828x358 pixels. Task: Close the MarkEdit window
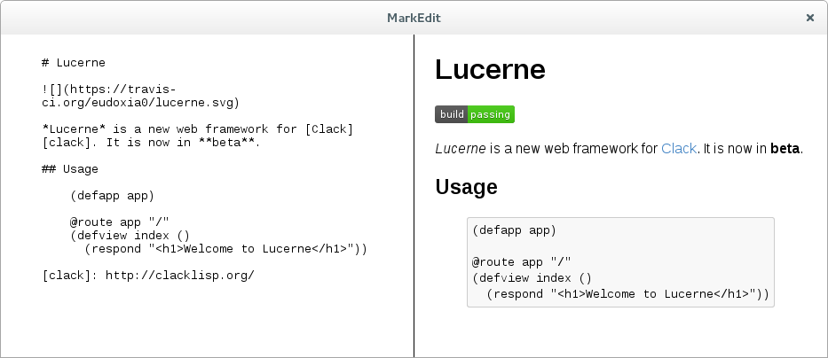coord(810,18)
